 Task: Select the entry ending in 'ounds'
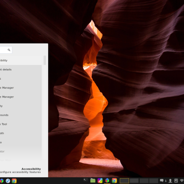click(21, 115)
